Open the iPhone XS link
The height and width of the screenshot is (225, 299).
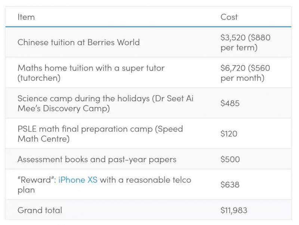(78, 180)
